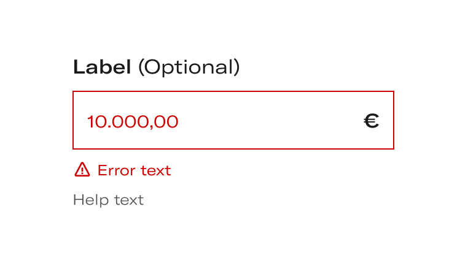Click the word Error in the message
The width and height of the screenshot is (468, 255).
click(117, 170)
